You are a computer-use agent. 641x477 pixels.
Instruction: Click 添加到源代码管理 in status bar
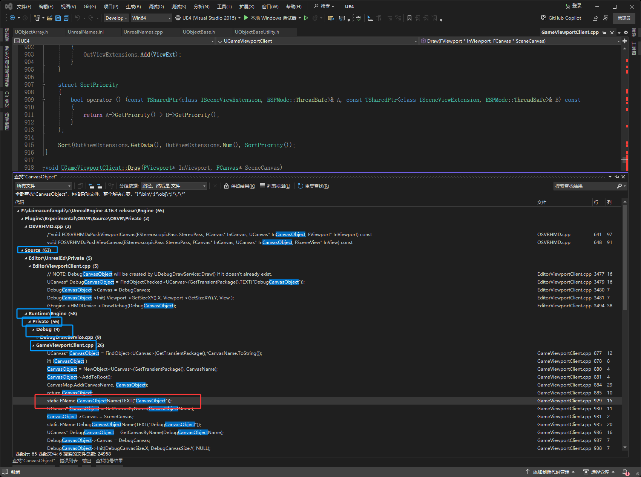tap(550, 472)
